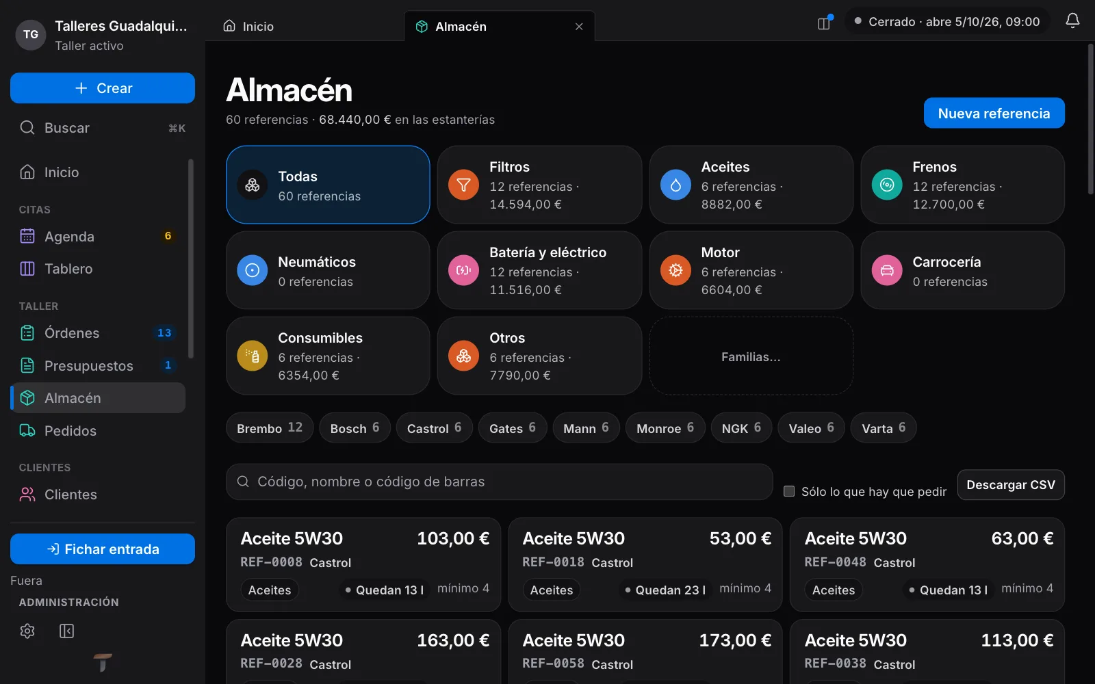The height and width of the screenshot is (684, 1095).
Task: Click the Agenda calendar icon
Action: pos(27,236)
